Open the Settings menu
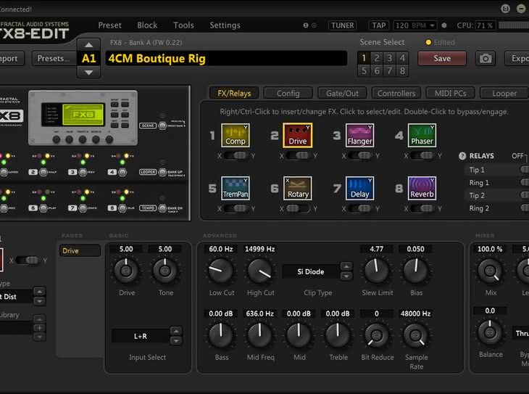Screen dimensions: 529x394 coord(225,25)
